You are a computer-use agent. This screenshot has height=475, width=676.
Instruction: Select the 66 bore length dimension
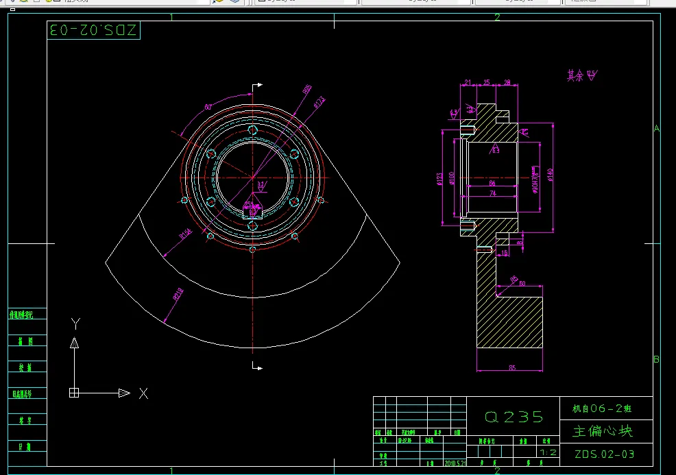coord(492,183)
